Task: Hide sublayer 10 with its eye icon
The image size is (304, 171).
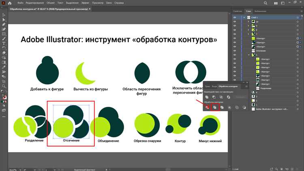Action: point(235,22)
